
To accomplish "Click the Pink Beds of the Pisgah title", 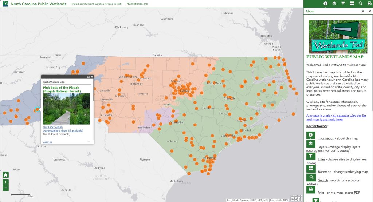I will (62, 89).
